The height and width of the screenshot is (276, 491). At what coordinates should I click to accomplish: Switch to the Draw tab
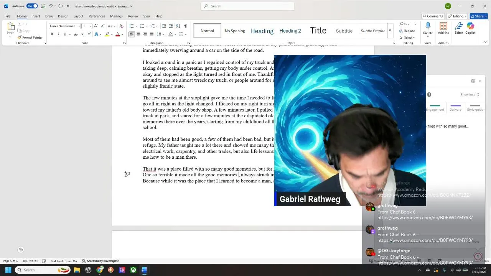click(x=49, y=16)
